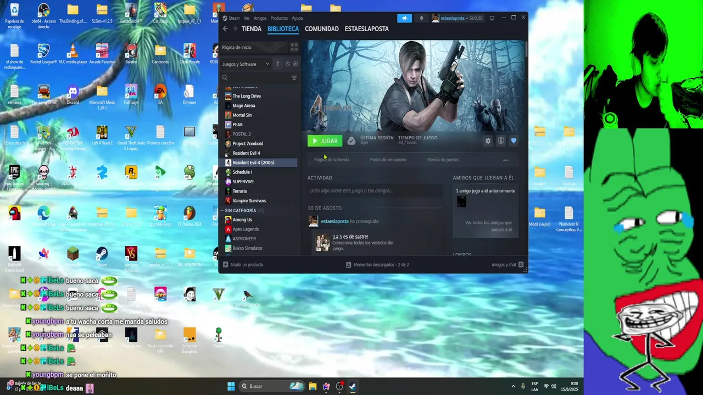The height and width of the screenshot is (395, 703).
Task: Open Windows Start button on taskbar
Action: (x=231, y=386)
